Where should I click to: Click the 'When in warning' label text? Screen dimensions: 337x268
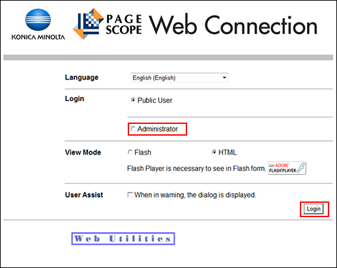tap(195, 195)
